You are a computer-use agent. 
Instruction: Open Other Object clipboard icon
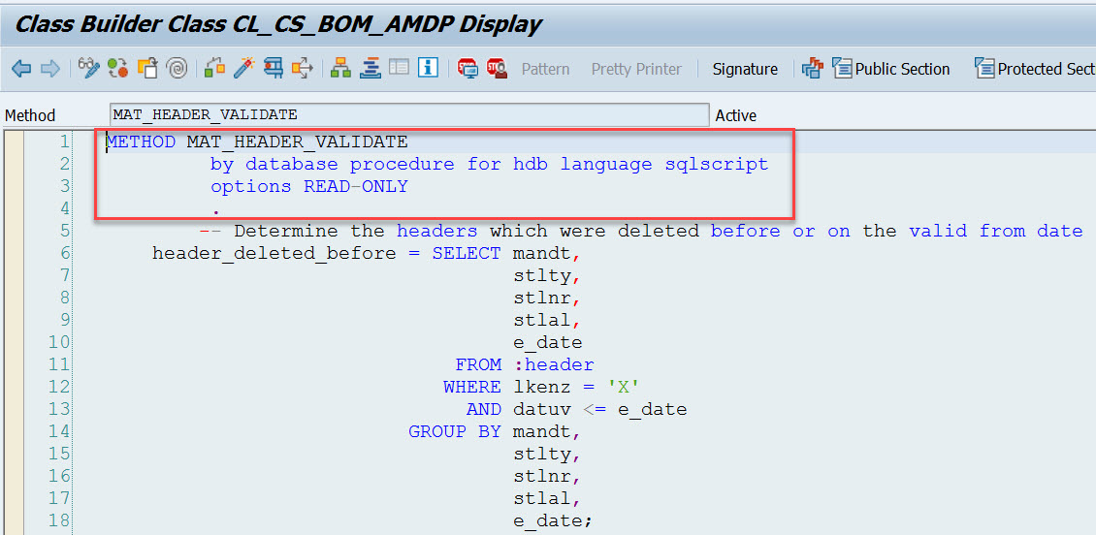(x=147, y=68)
